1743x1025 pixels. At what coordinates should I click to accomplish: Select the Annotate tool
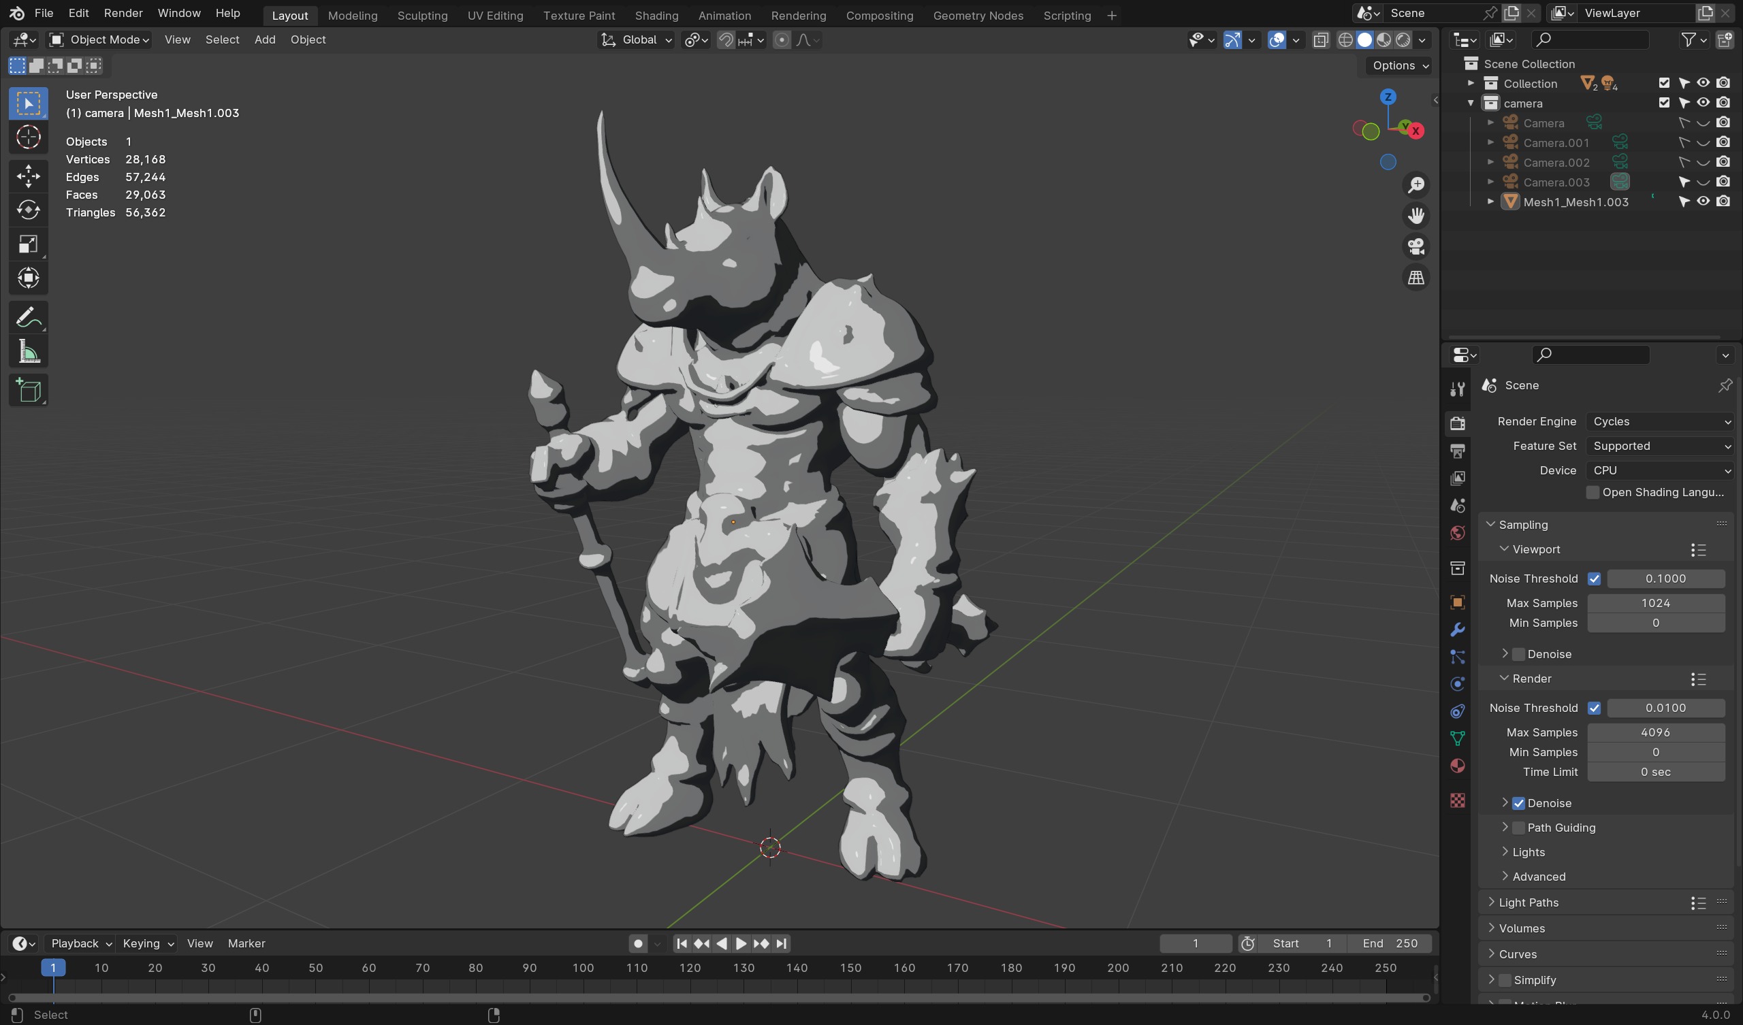click(29, 317)
